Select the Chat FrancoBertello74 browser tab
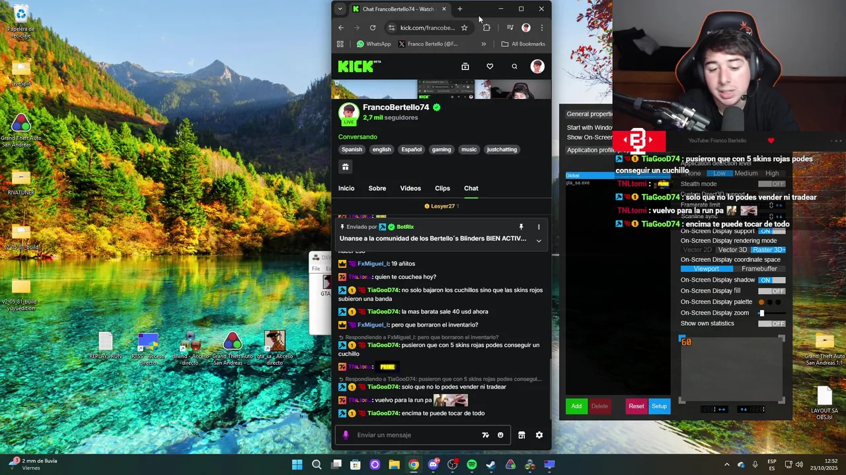Image resolution: width=846 pixels, height=475 pixels. point(399,9)
